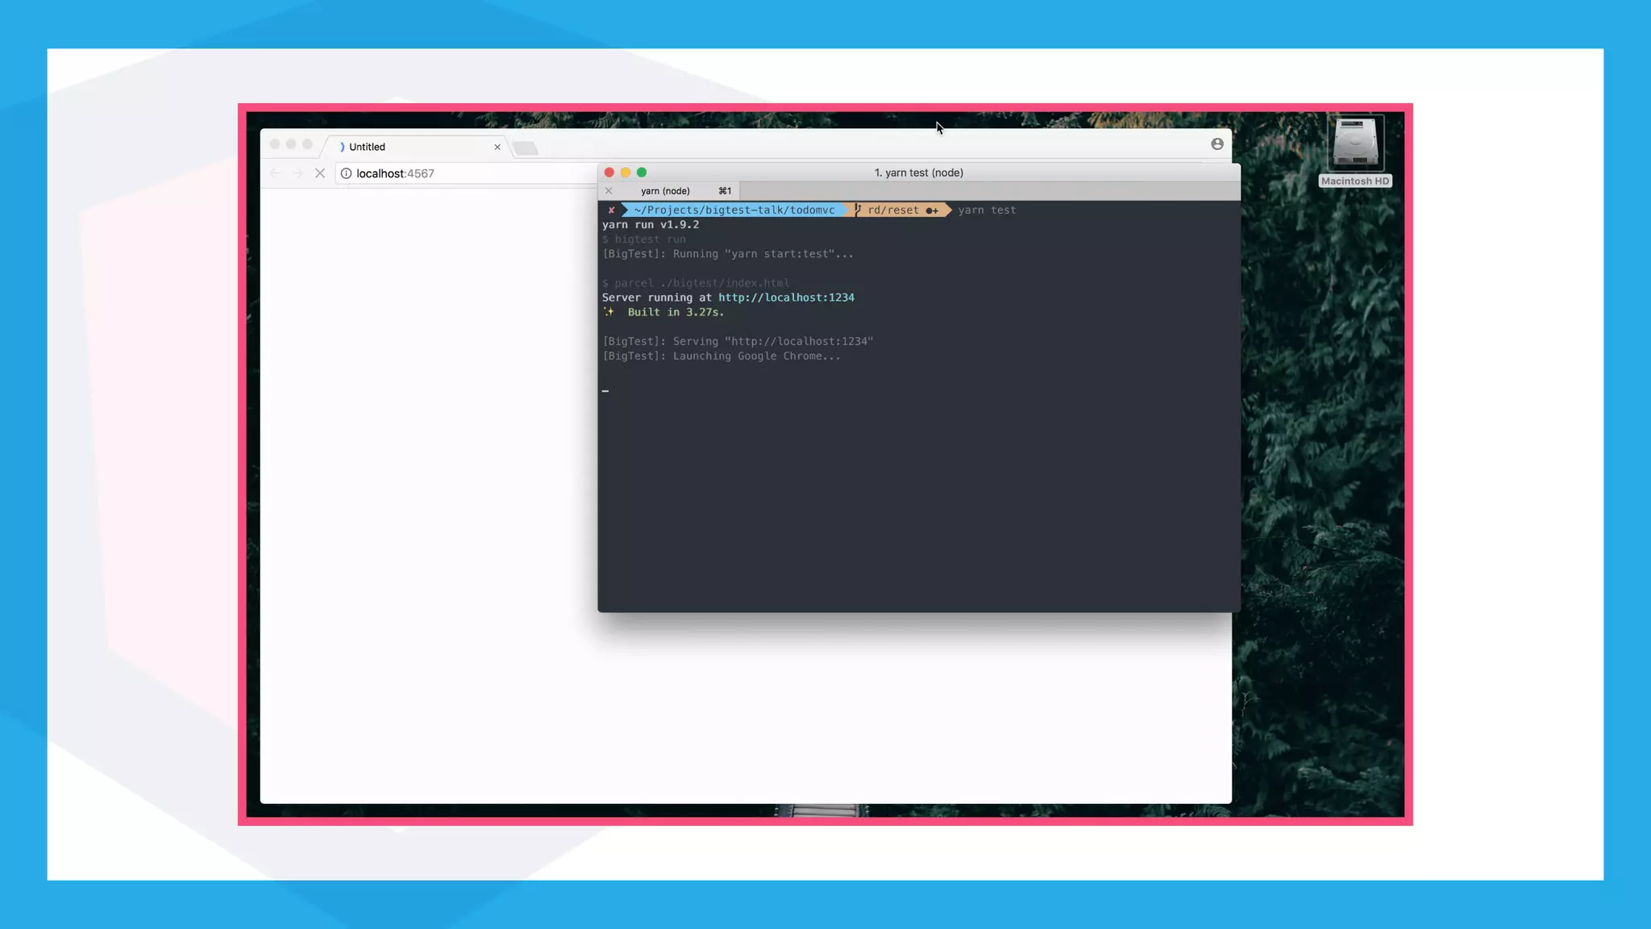
Task: Click the localhost:4567 address bar
Action: point(468,173)
